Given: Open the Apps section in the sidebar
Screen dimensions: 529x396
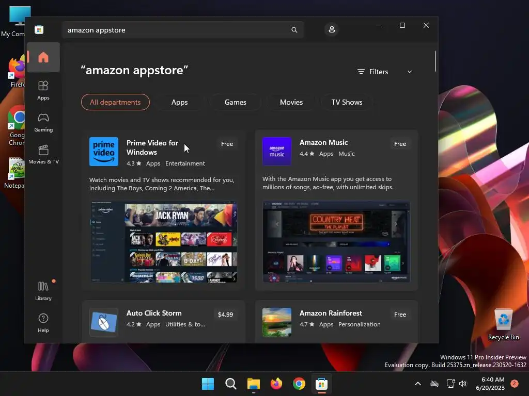Looking at the screenshot, I should (43, 90).
